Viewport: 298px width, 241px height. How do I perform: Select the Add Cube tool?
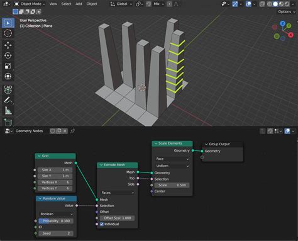(8, 122)
